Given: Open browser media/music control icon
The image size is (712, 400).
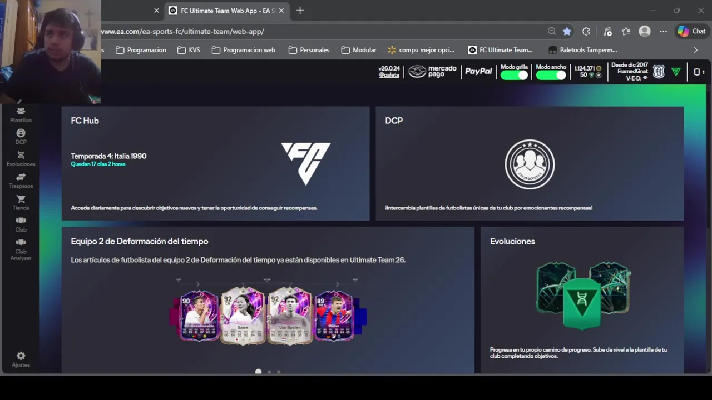Looking at the screenshot, I should coord(607,32).
